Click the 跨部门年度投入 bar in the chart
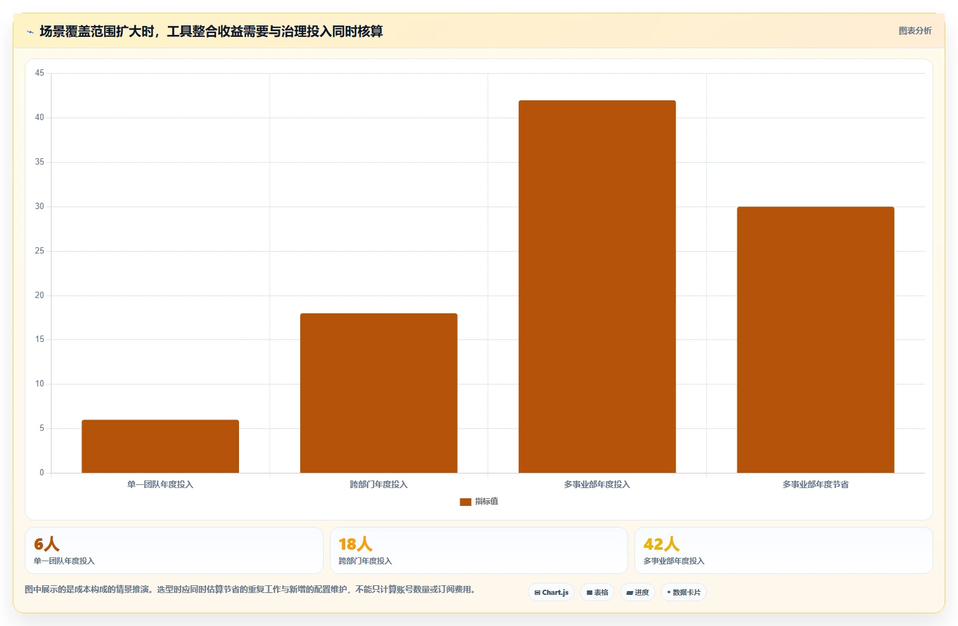This screenshot has height=626, width=958. coord(379,393)
